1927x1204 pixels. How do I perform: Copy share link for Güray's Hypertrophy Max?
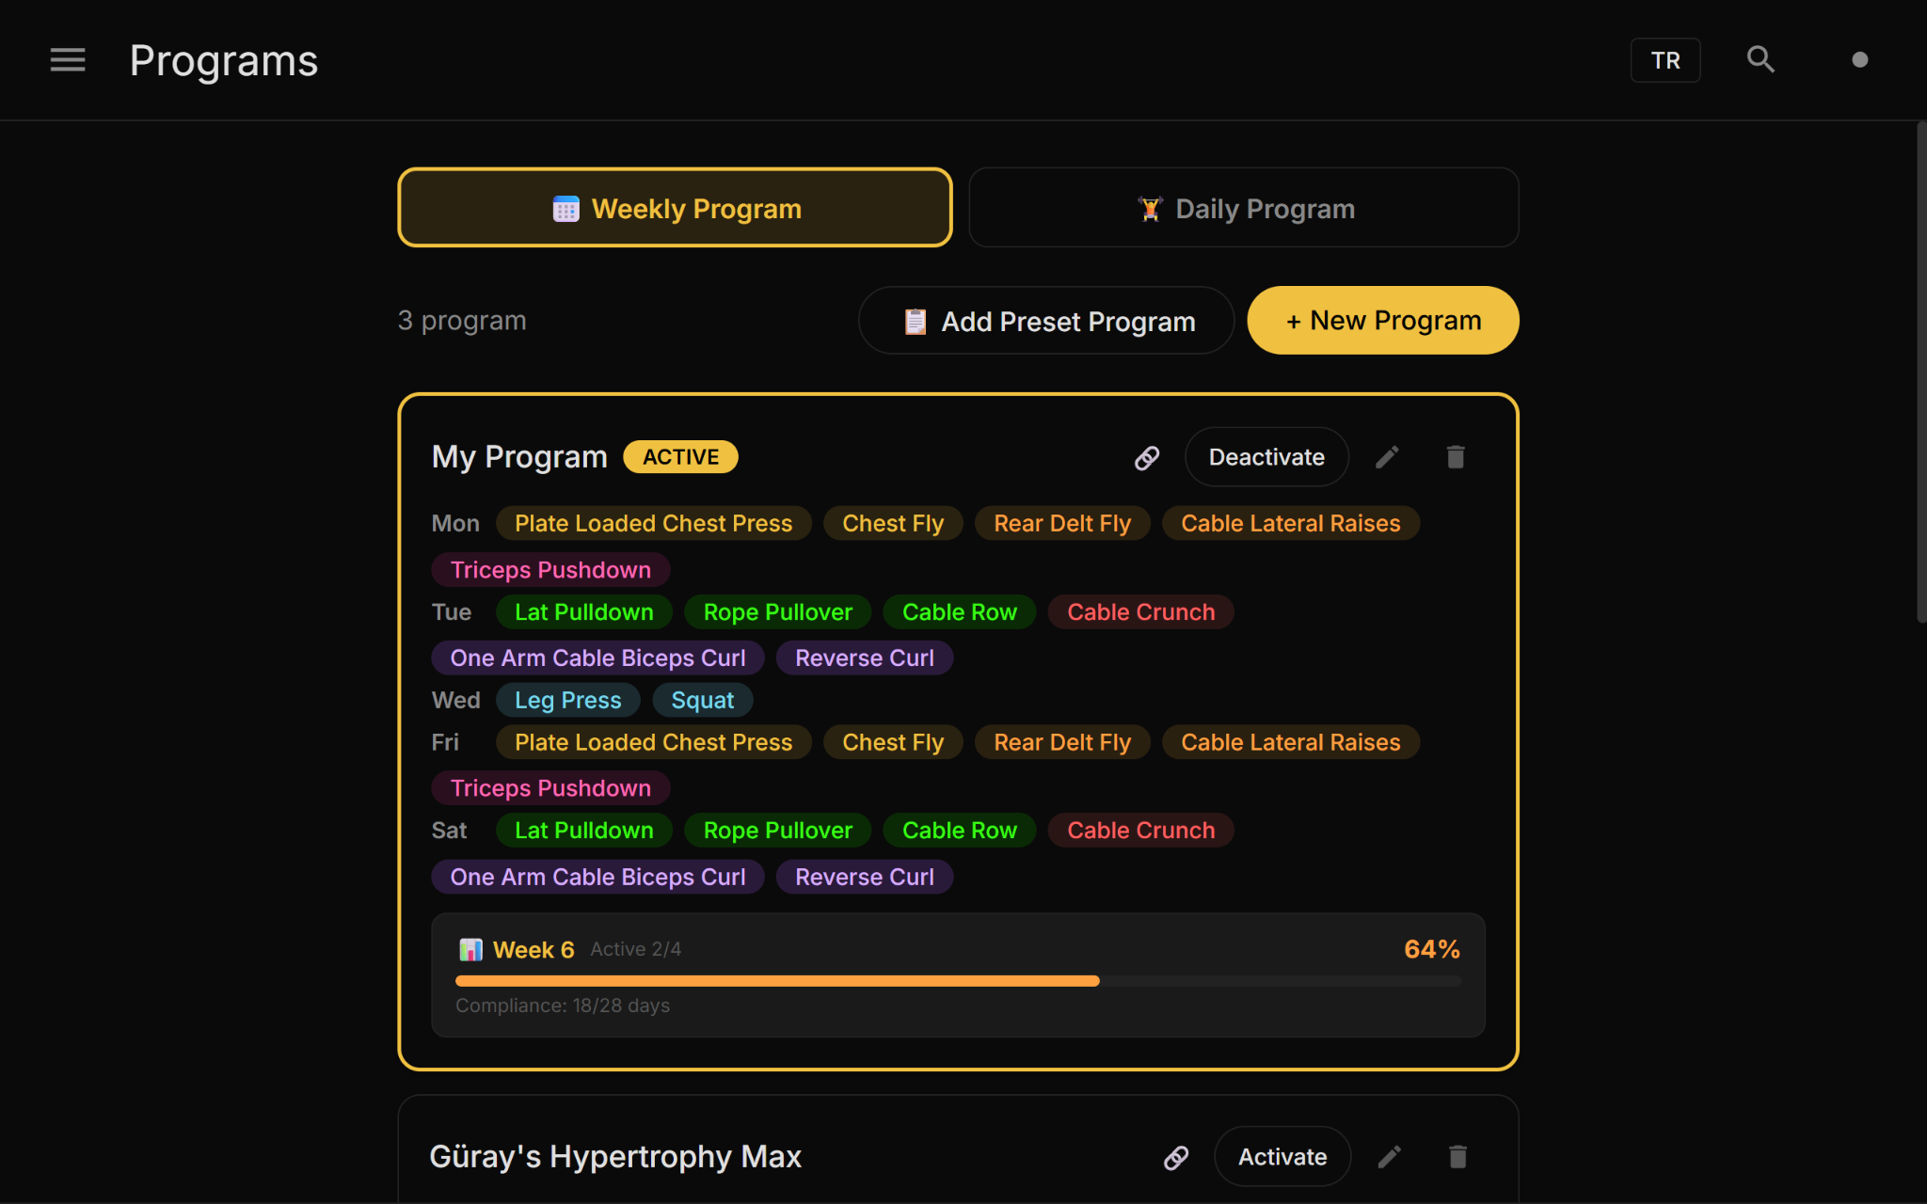1176,1157
